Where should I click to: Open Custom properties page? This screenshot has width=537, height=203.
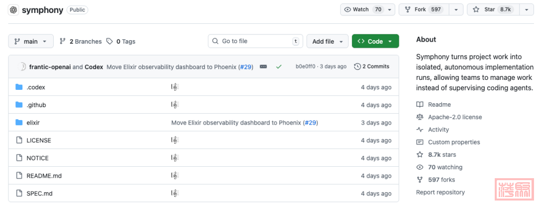click(453, 142)
